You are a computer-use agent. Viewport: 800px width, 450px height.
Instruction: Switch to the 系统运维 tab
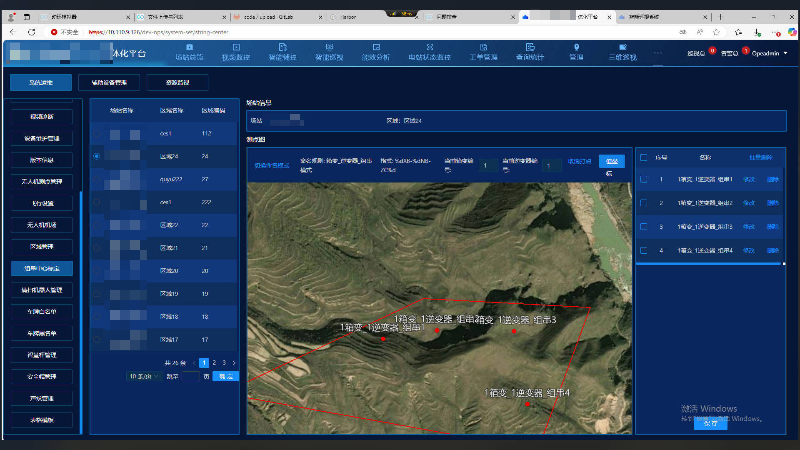[41, 82]
